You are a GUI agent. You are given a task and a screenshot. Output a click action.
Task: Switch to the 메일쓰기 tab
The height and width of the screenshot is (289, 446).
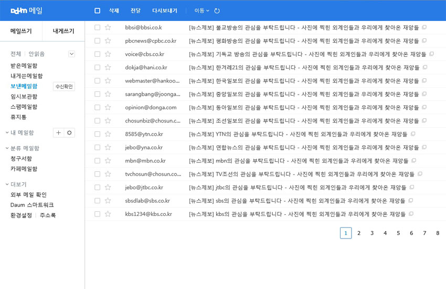(x=21, y=31)
